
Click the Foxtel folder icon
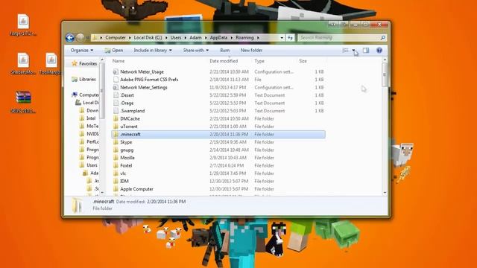[x=116, y=165]
